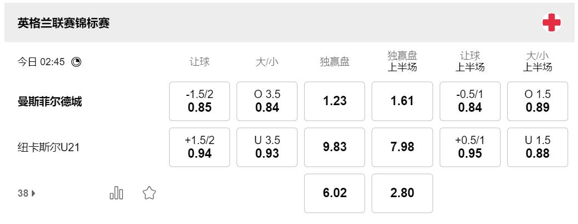
Task: Favorite the match with star icon
Action: 149,193
